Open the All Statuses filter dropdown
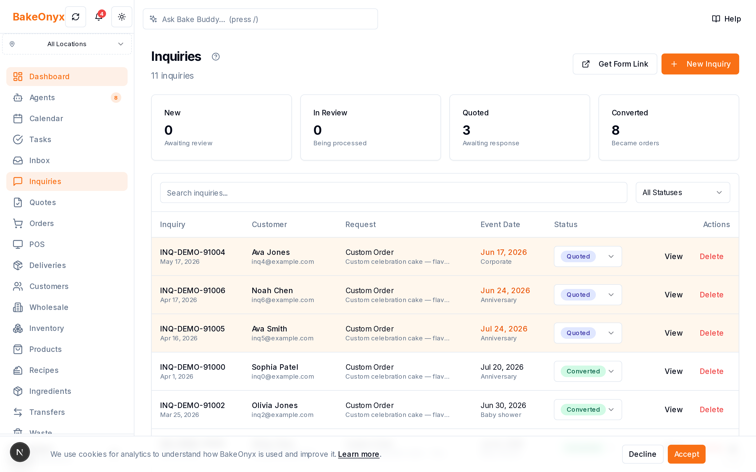The height and width of the screenshot is (472, 756). click(x=682, y=193)
